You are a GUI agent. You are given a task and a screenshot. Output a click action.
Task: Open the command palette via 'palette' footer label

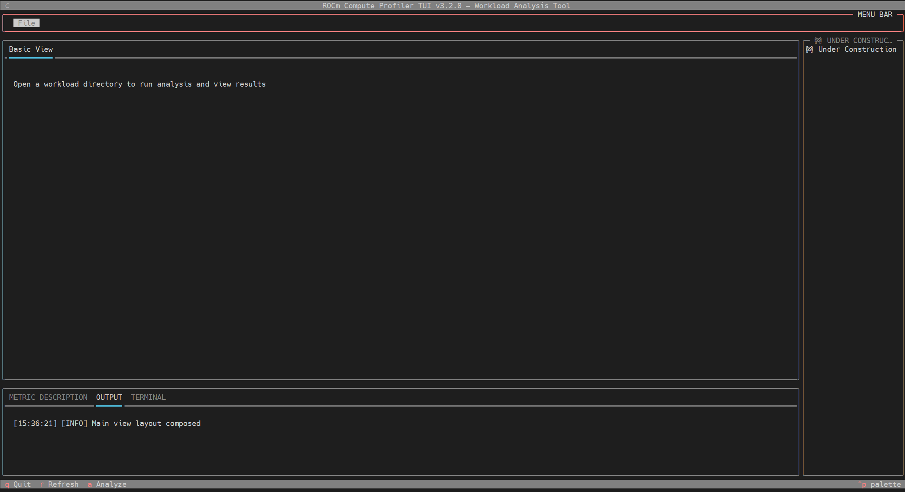885,484
